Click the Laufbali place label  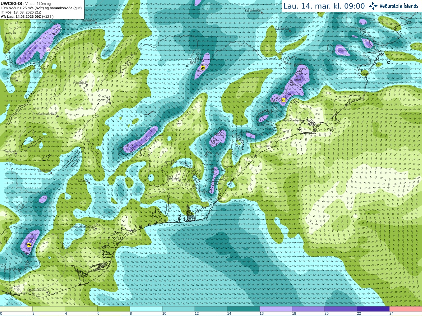(83, 180)
